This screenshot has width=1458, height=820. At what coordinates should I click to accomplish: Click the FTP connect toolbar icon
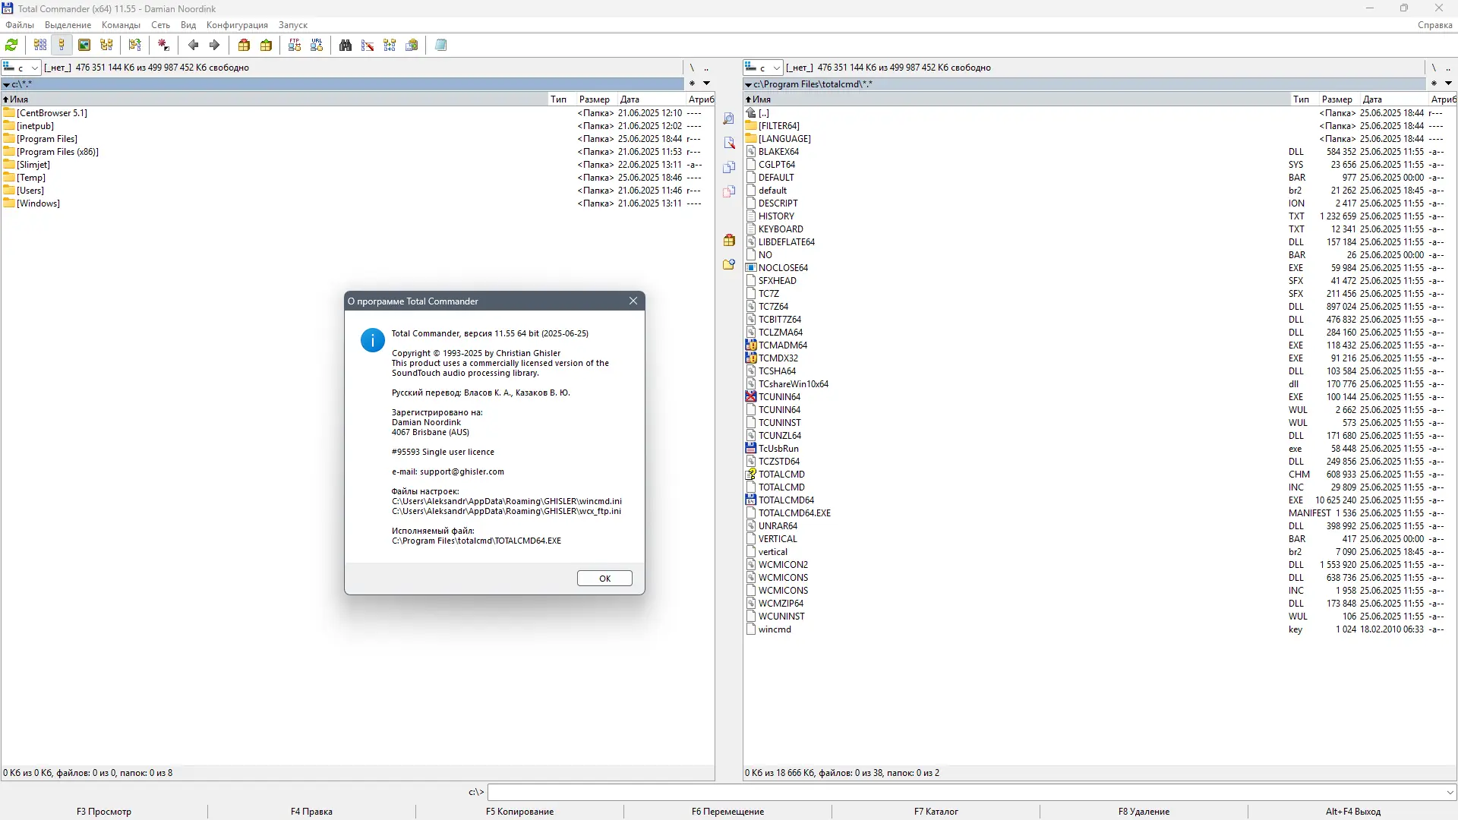click(x=295, y=46)
